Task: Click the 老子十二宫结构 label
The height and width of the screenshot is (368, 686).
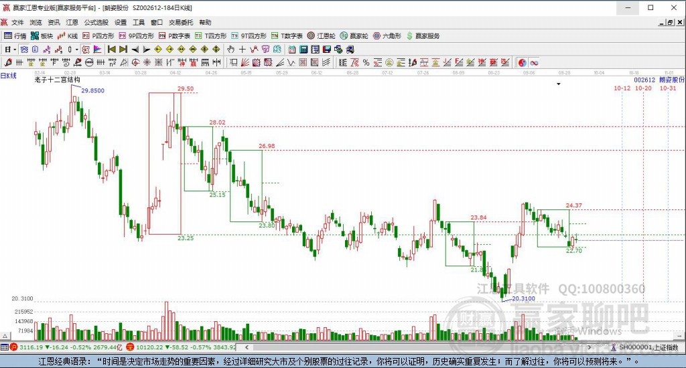Action: (58, 80)
